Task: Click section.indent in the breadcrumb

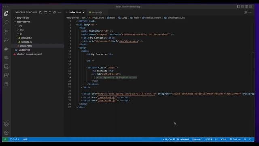Action: [x=153, y=18]
